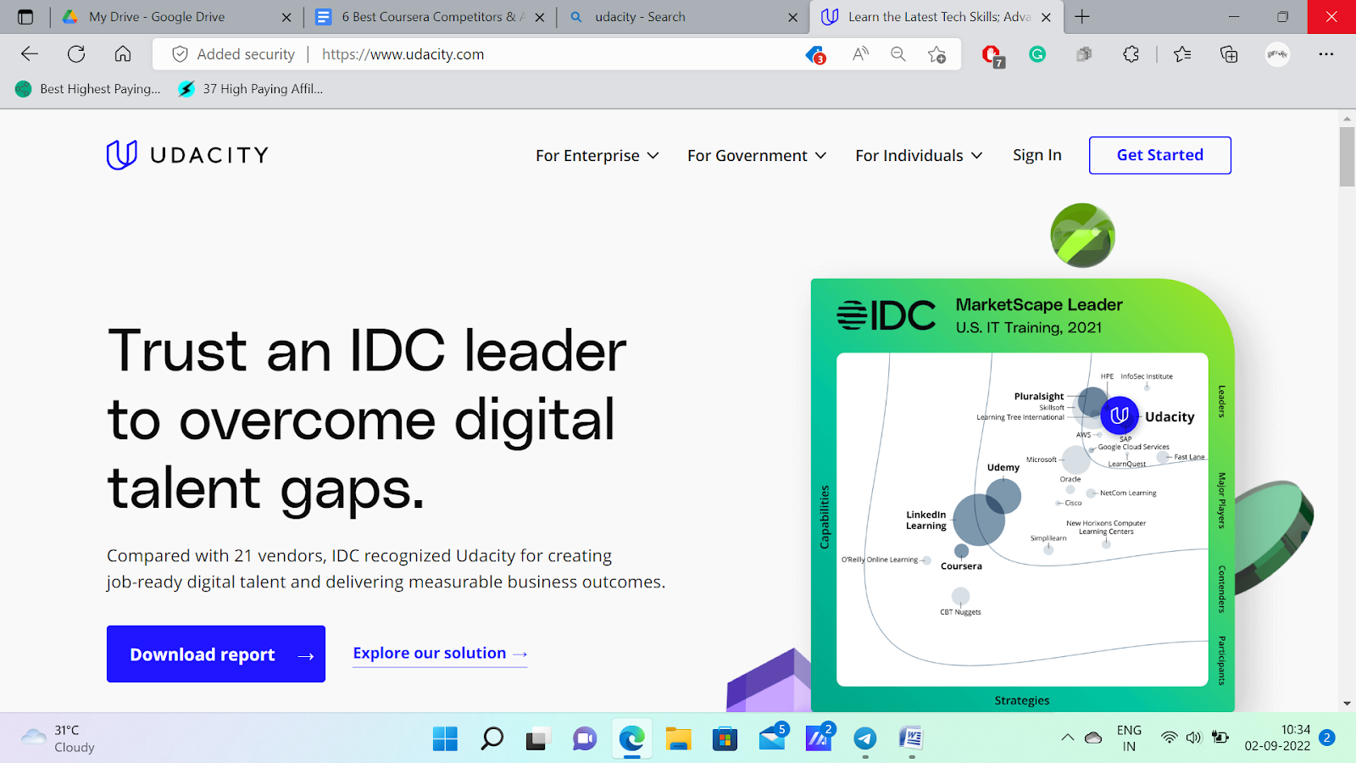Click the IDC MarketScape chart image
The width and height of the screenshot is (1356, 763).
(1022, 495)
